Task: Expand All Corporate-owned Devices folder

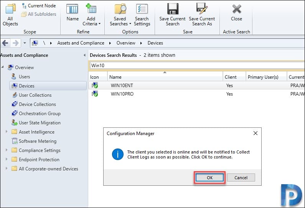Action: [x=7, y=168]
